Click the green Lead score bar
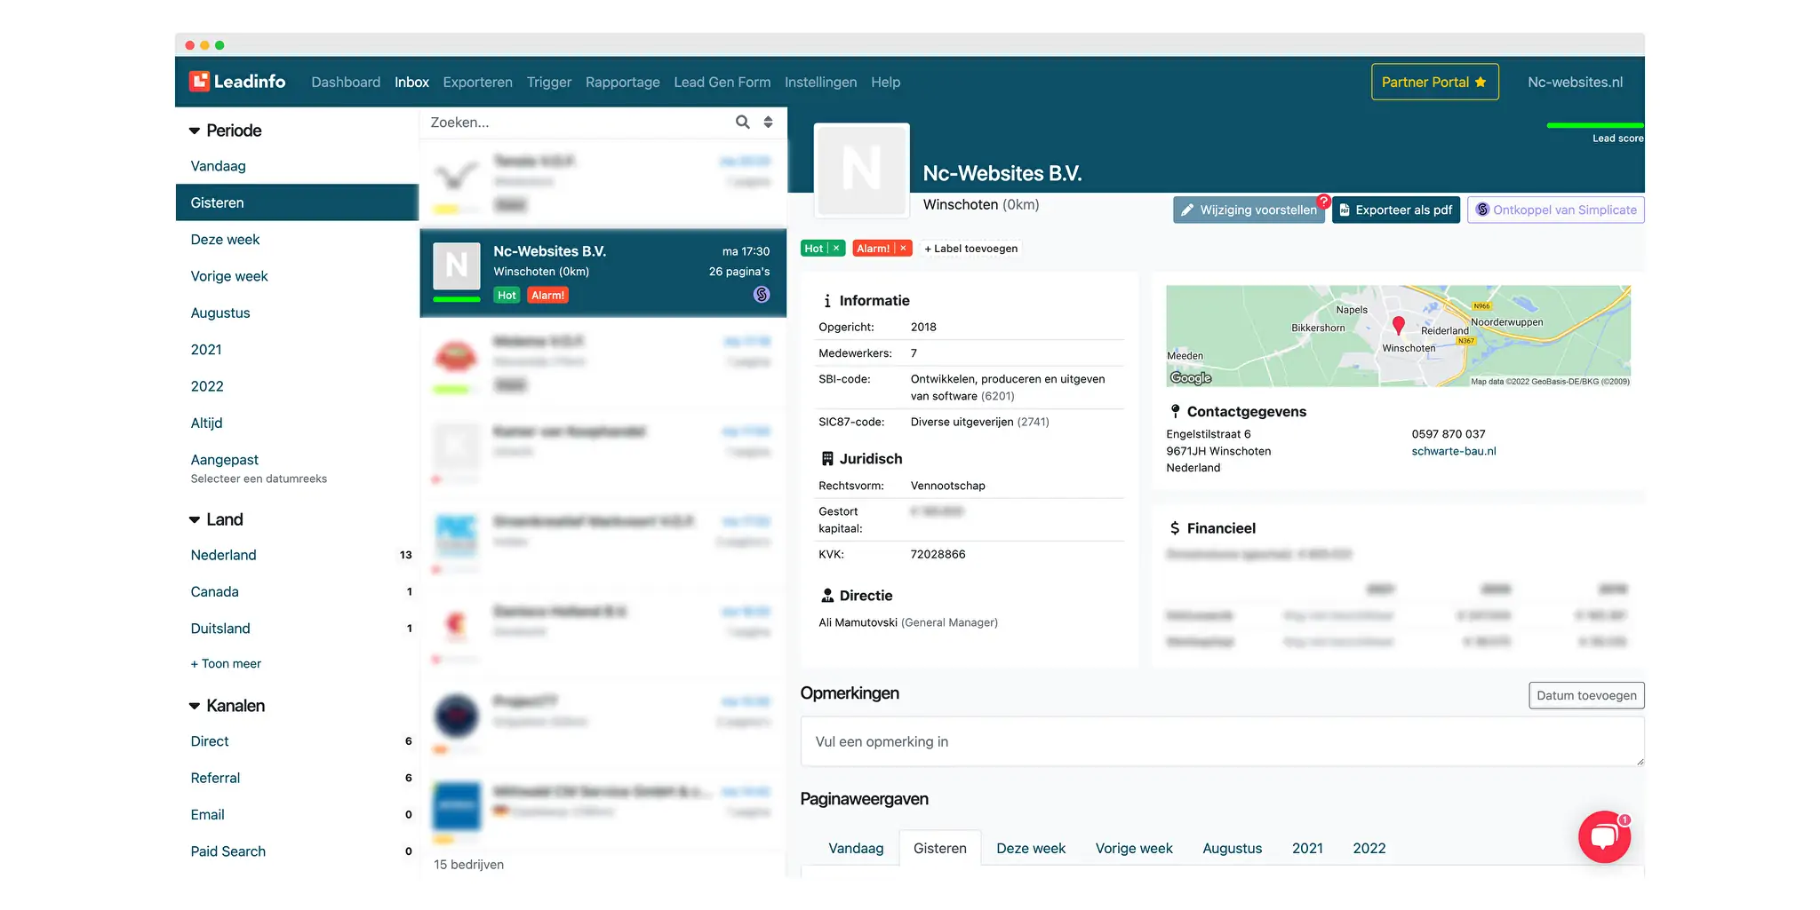1820x910 pixels. 1595,125
